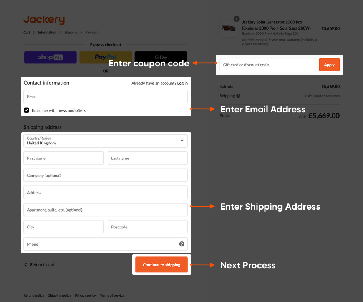Select the Postcode input field
The width and height of the screenshot is (363, 302).
point(148,227)
